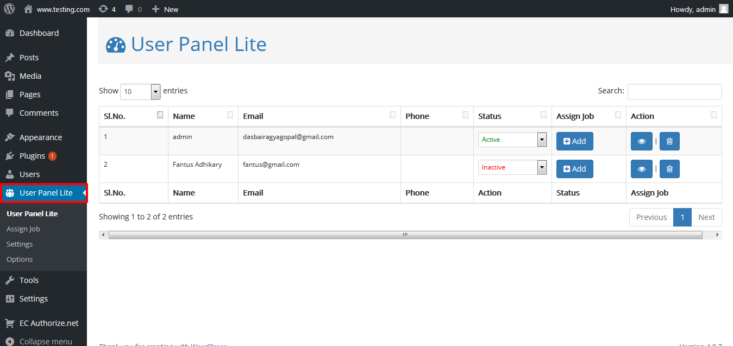This screenshot has height=346, width=733.
Task: View admin user via eye button
Action: [x=642, y=141]
